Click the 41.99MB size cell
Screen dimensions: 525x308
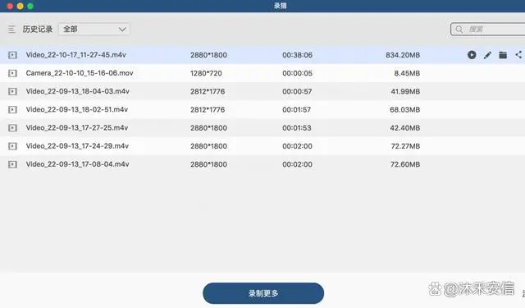[405, 91]
